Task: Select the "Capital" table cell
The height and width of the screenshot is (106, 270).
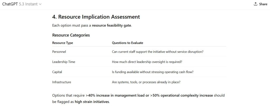Action: pos(57,72)
